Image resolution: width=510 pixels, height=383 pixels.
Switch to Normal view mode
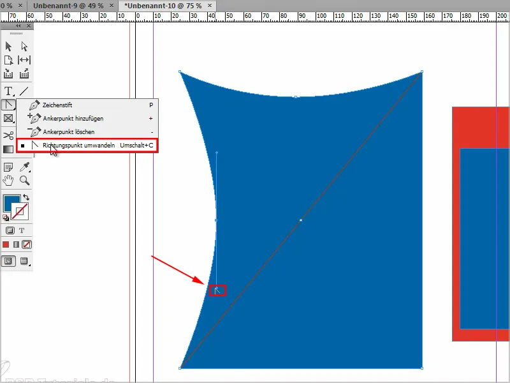(8, 261)
